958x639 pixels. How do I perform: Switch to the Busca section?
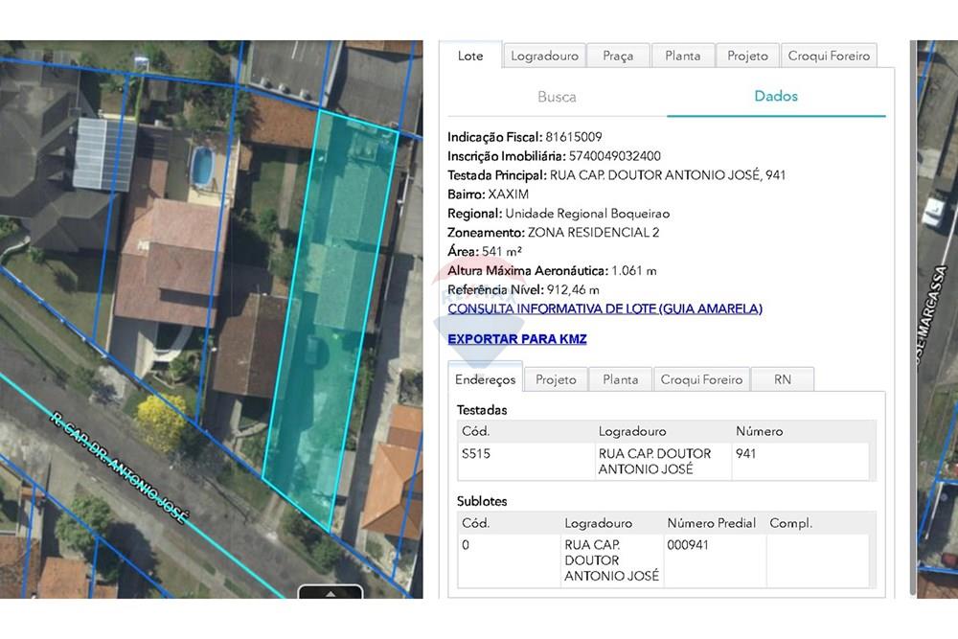(557, 97)
